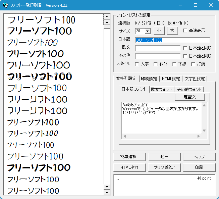Screen dimensions: 219x199
Task: Open ヘルプ
Action: click(199, 157)
